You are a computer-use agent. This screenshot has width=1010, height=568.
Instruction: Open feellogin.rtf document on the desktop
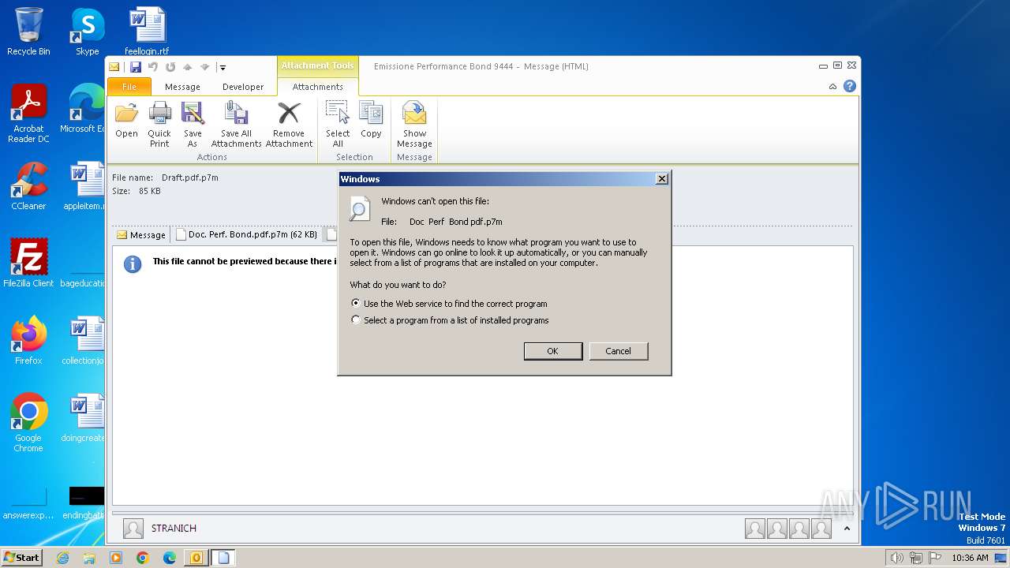click(x=147, y=32)
